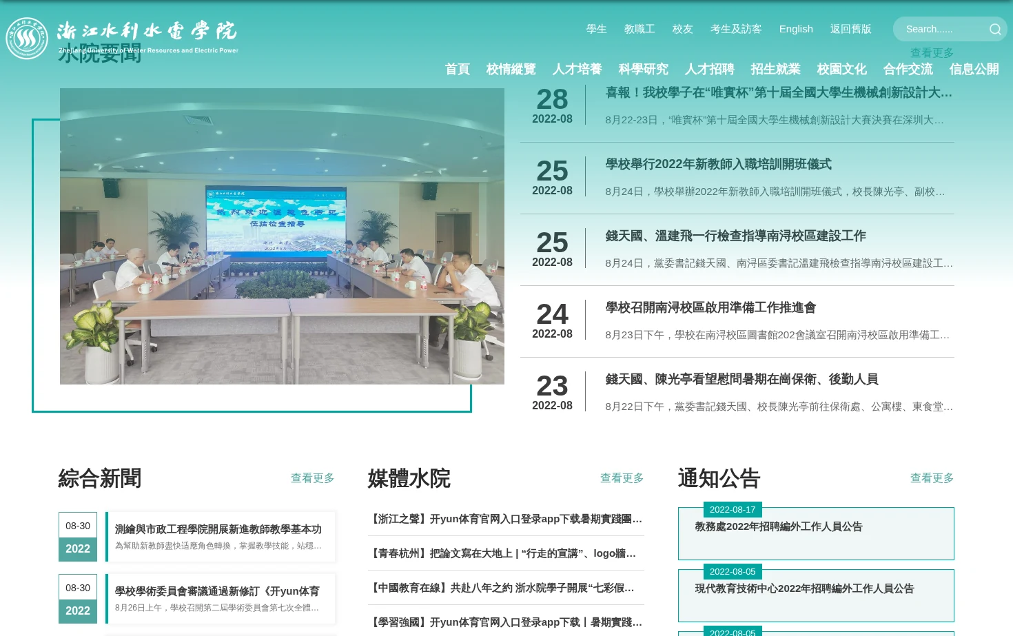Click the 通知公告 section heading
Viewport: 1013px width, 636px height.
[719, 478]
